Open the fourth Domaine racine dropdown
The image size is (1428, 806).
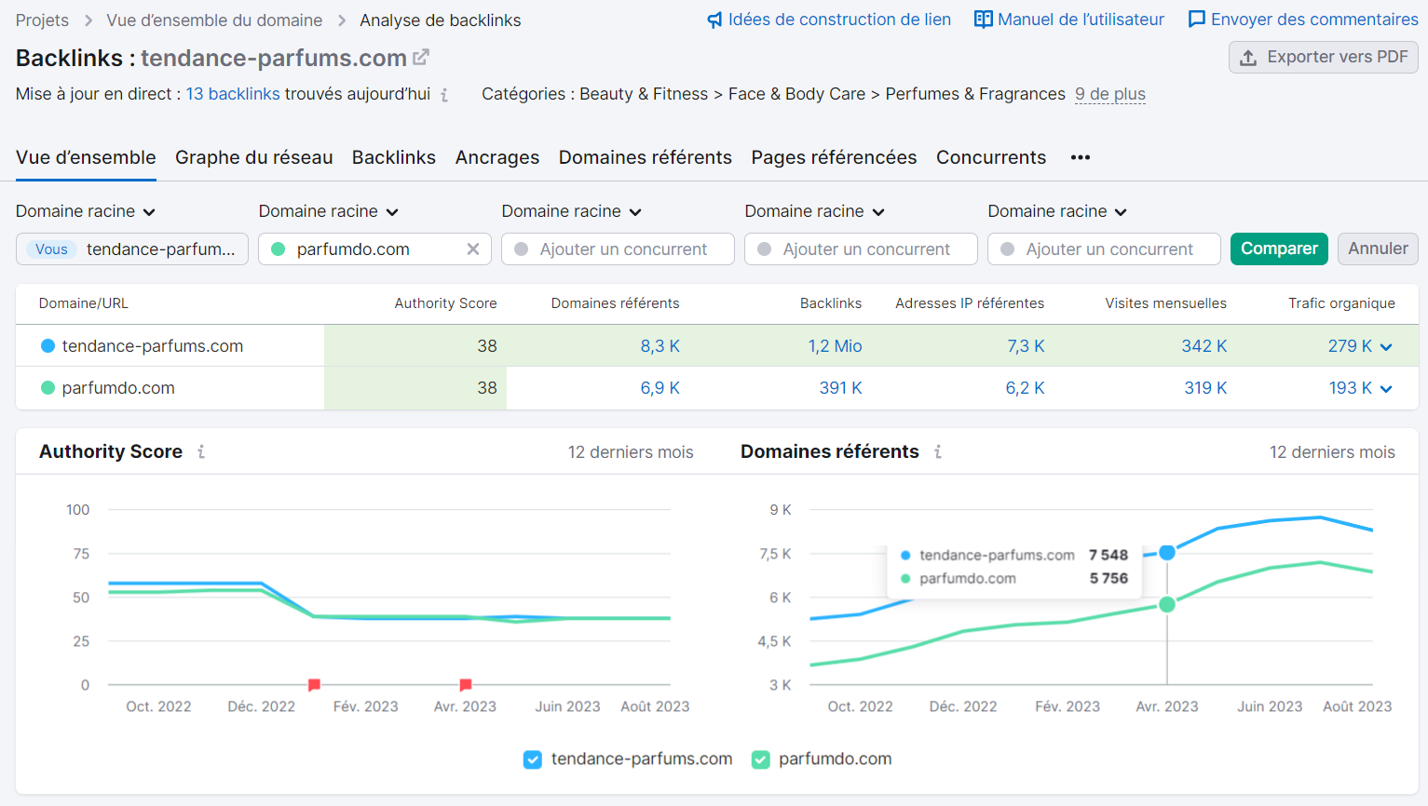tap(815, 211)
